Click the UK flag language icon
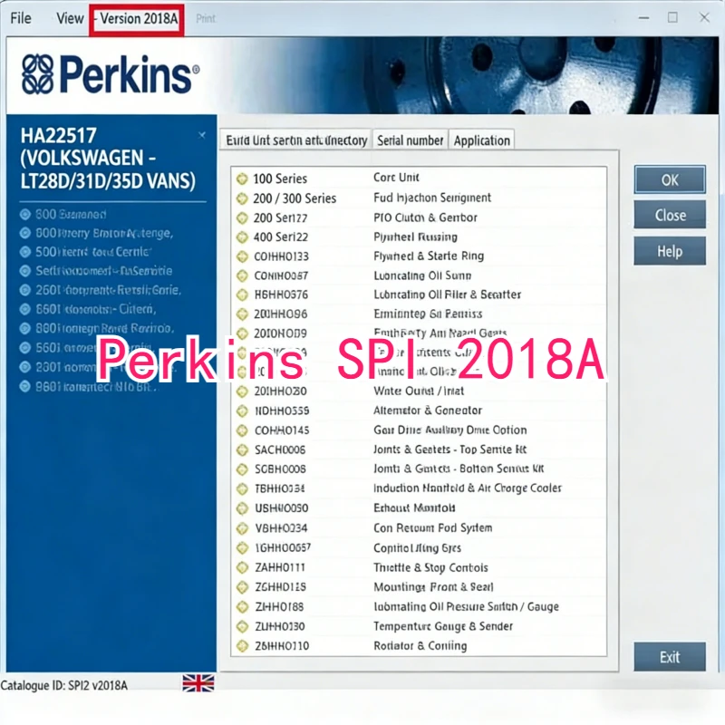This screenshot has height=725, width=725. click(x=198, y=683)
